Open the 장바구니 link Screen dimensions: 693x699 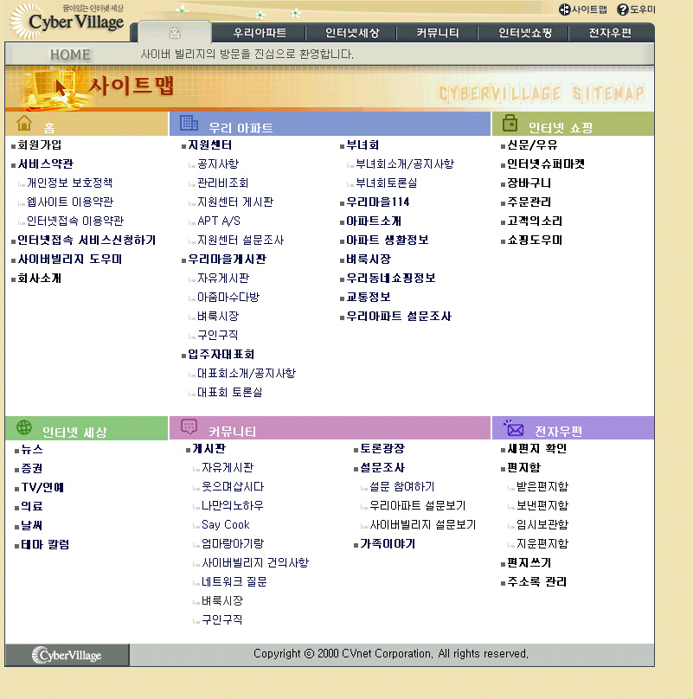[529, 183]
